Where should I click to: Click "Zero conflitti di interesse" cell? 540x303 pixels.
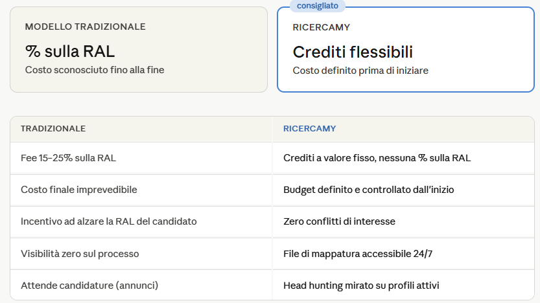(339, 221)
